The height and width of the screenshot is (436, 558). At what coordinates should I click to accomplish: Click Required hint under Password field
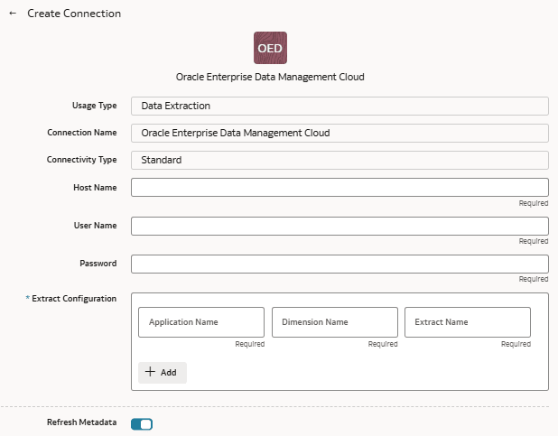(534, 279)
